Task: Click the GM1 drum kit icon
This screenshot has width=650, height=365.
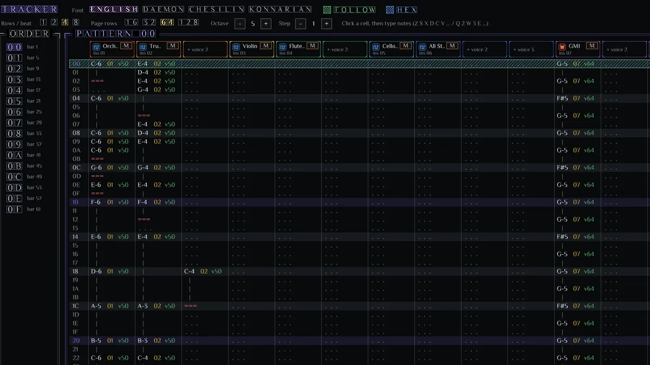Action: click(x=562, y=47)
